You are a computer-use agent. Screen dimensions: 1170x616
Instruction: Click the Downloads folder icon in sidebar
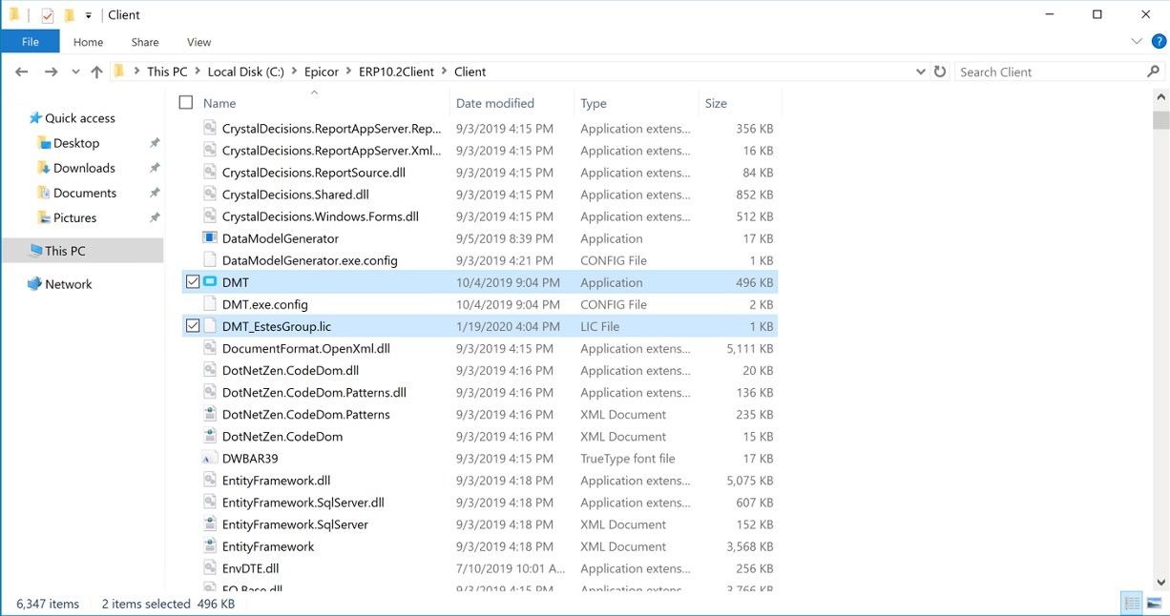(44, 168)
